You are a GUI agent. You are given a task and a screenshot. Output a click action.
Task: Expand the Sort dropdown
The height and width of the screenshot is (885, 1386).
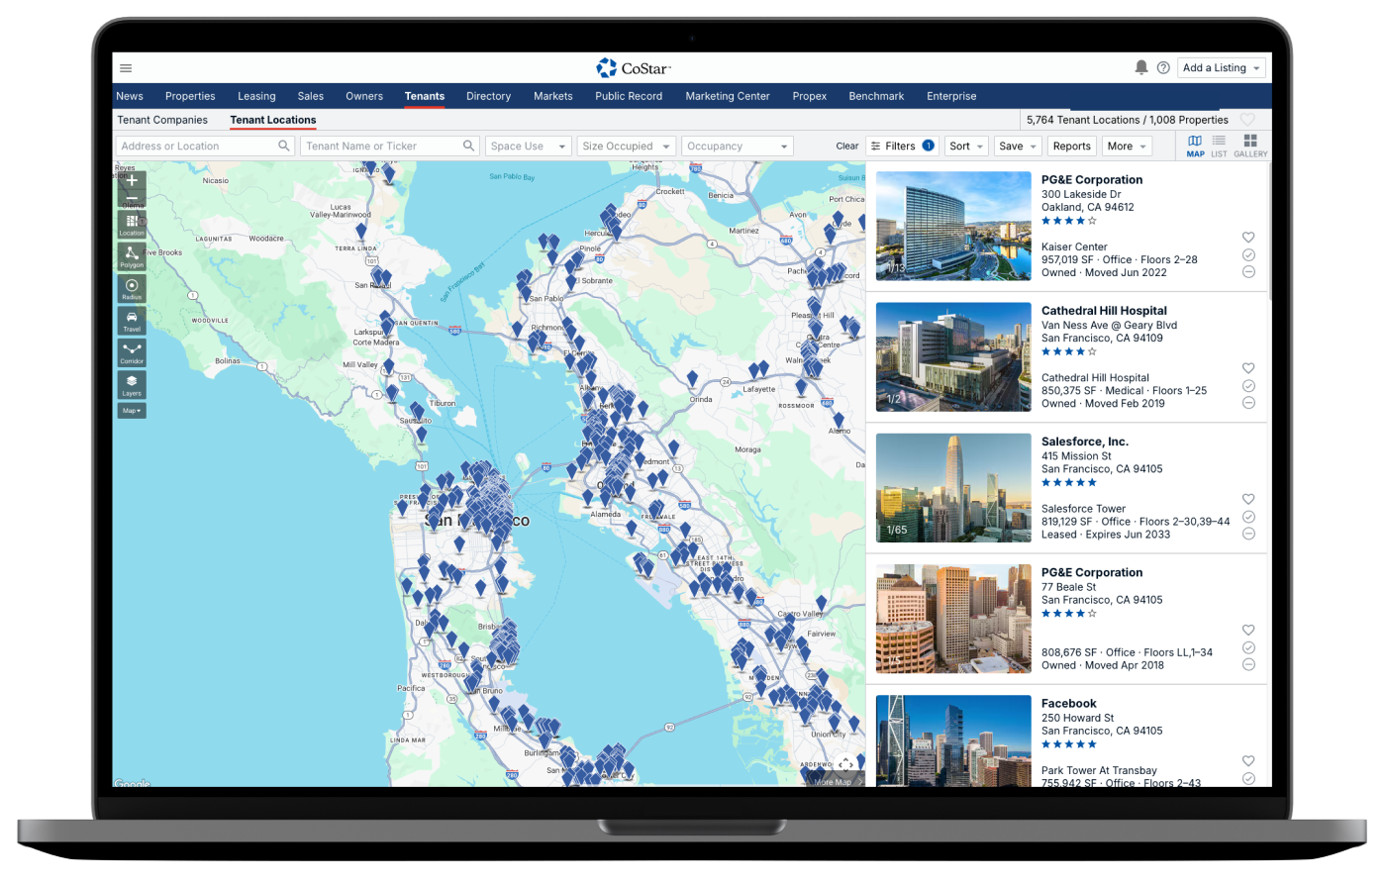pyautogui.click(x=966, y=147)
